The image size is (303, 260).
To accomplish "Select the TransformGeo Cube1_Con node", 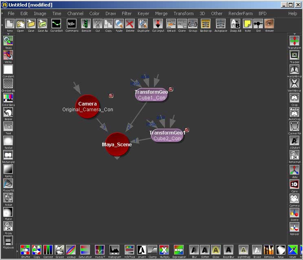I will pyautogui.click(x=151, y=95).
